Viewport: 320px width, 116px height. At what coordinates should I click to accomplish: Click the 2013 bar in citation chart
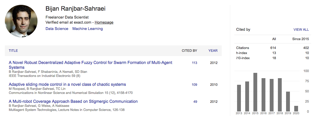coord(239,98)
